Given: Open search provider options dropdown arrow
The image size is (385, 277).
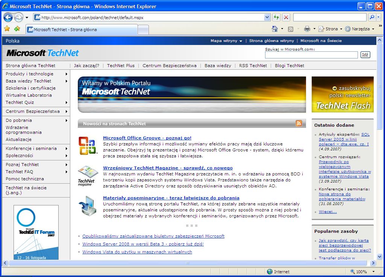Looking at the screenshot, I should pyautogui.click(x=379, y=17).
